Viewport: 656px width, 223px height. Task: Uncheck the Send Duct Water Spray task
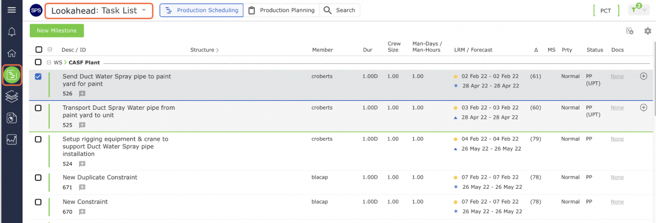click(38, 77)
